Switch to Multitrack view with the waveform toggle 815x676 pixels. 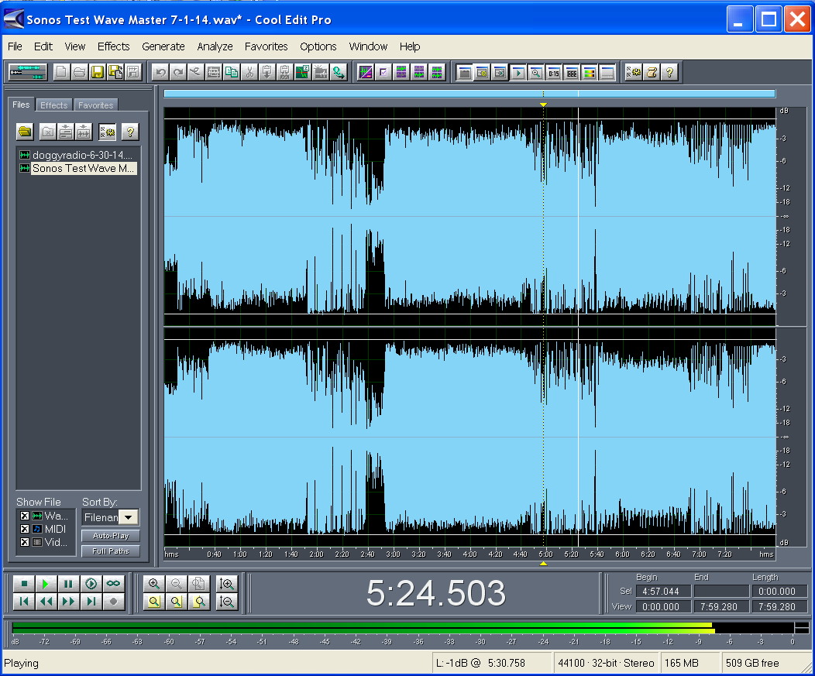pyautogui.click(x=28, y=72)
